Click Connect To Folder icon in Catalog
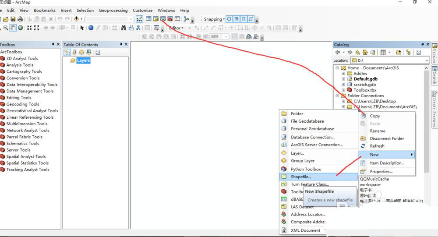 click(x=399, y=52)
